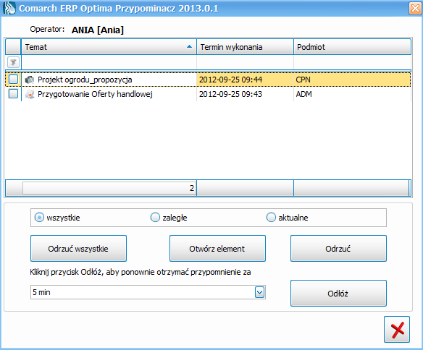This screenshot has width=423, height=350.
Task: Click the select-all header cell left of Temat
Action: 13,47
